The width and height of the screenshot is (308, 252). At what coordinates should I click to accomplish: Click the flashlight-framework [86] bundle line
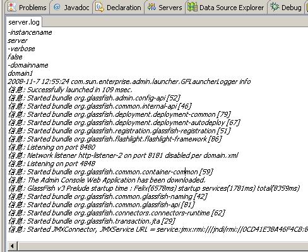(115, 139)
